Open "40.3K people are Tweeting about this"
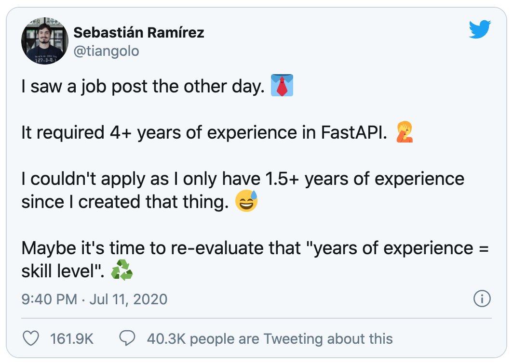 (x=270, y=338)
